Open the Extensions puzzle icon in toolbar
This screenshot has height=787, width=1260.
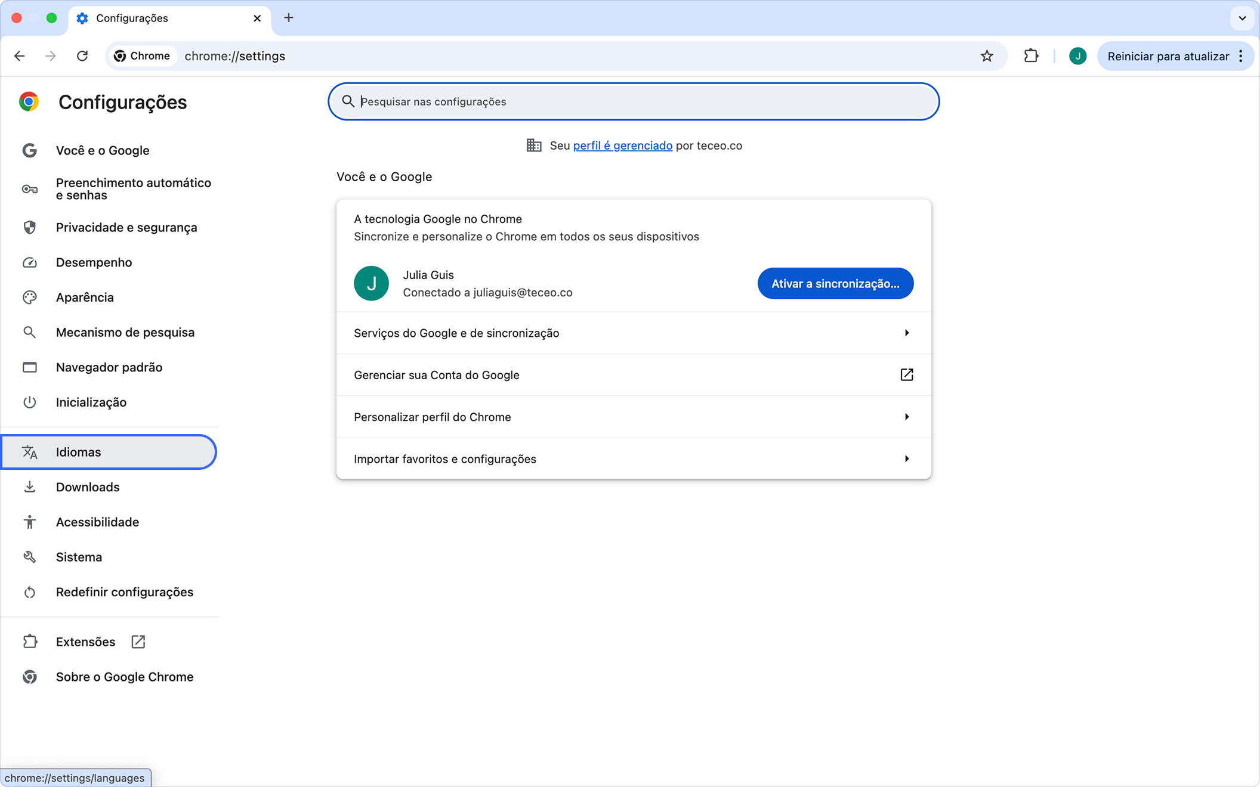1031,56
